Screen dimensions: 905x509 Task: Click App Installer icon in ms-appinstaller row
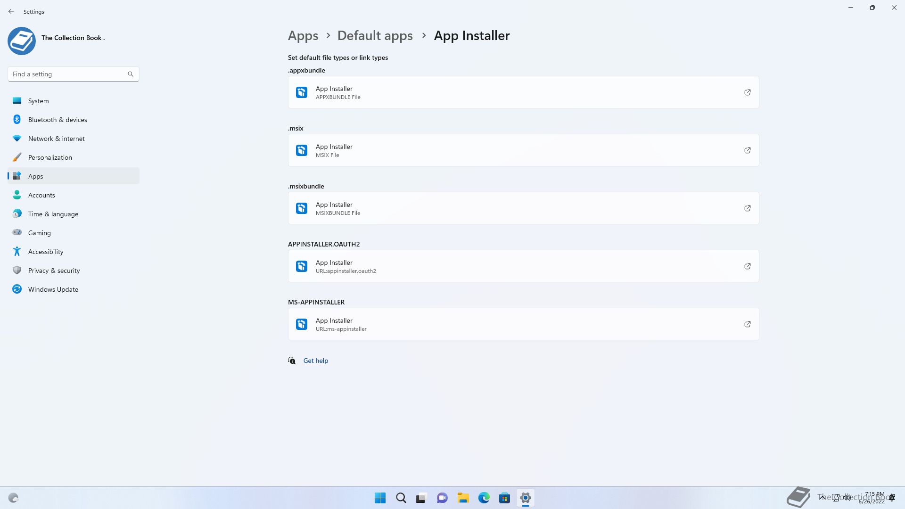(x=302, y=324)
